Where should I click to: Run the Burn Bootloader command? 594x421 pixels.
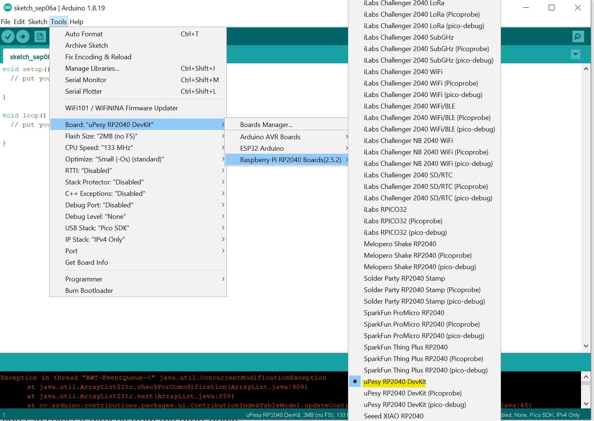89,290
